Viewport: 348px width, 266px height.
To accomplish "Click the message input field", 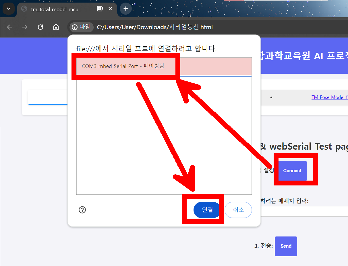I will (x=304, y=211).
